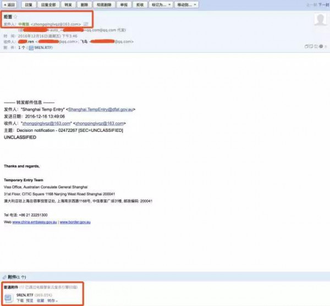Open Shanghai.TempEntry@dfat.gov.au email link
This screenshot has width=330, height=306.
pyautogui.click(x=101, y=109)
